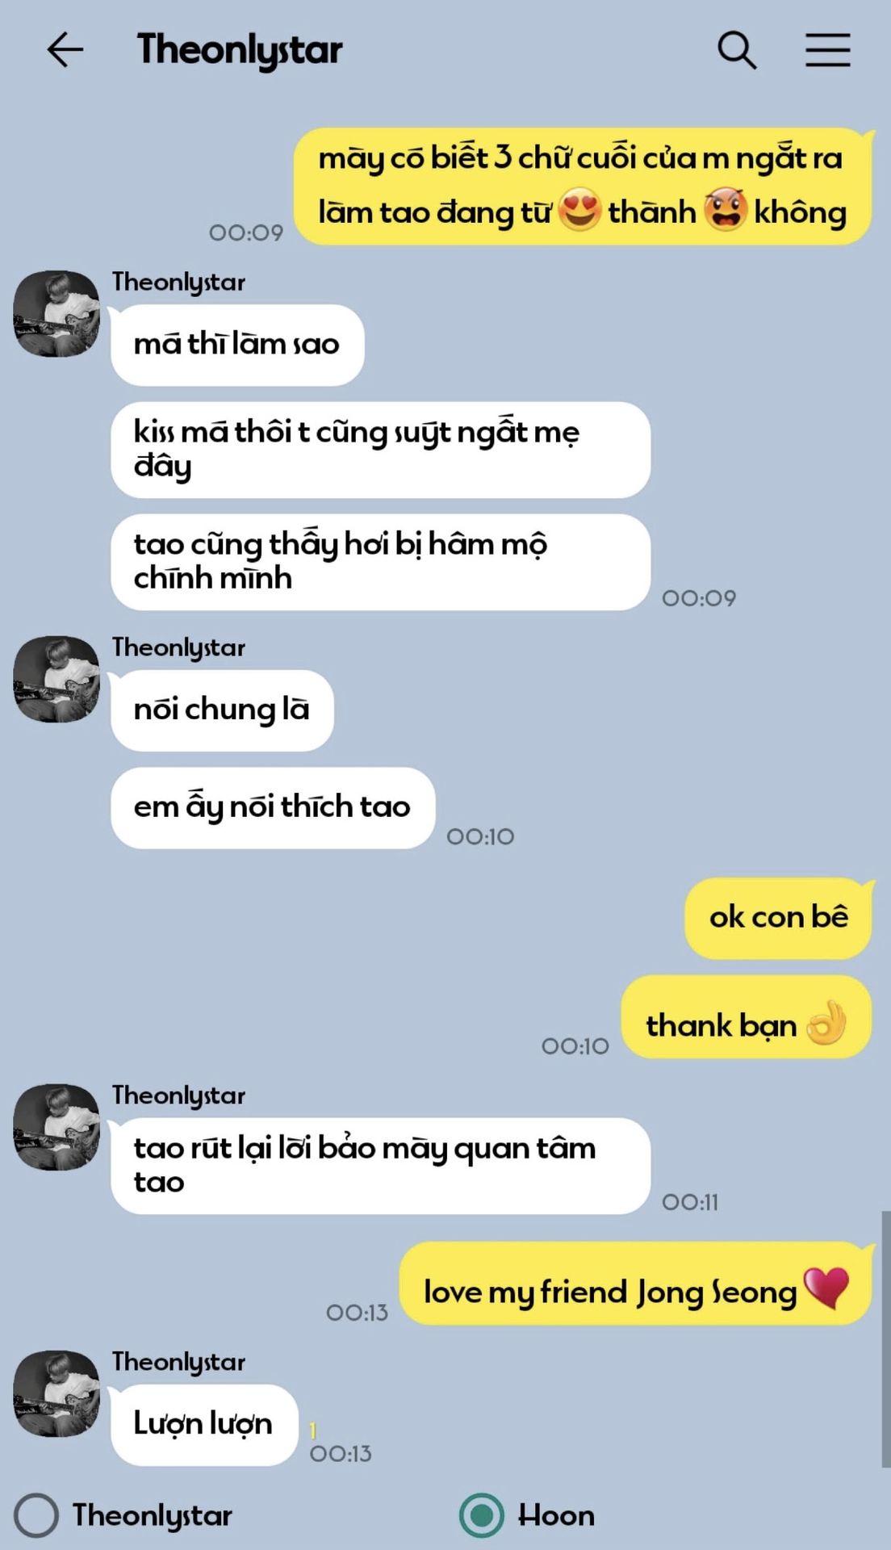Click the sender name above 'mà thì làm sao'
The width and height of the screenshot is (891, 1550).
pyautogui.click(x=178, y=283)
